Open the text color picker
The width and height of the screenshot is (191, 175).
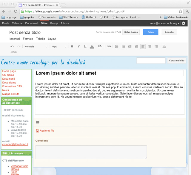coord(93,47)
